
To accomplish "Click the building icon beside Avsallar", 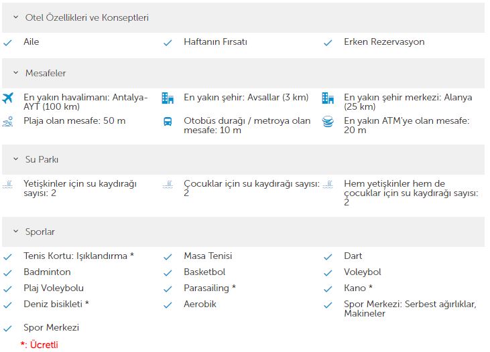I will coord(168,98).
